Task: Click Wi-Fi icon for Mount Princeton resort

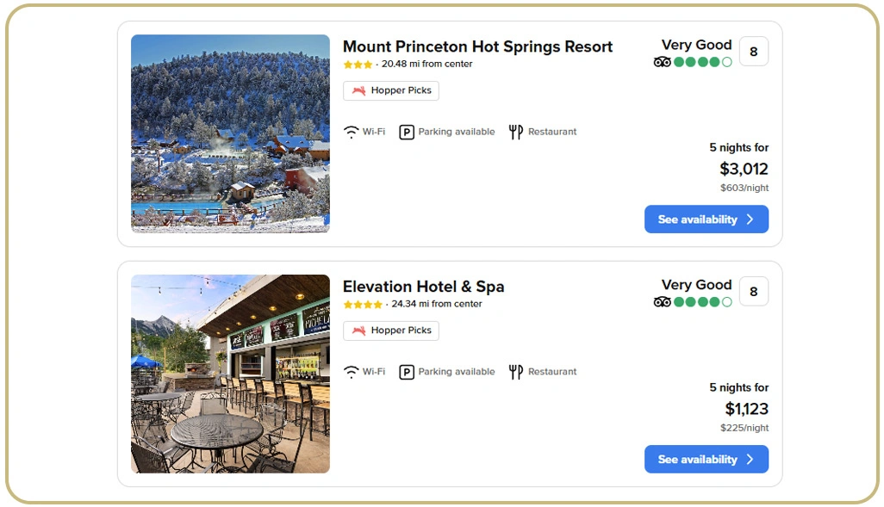Action: [351, 132]
